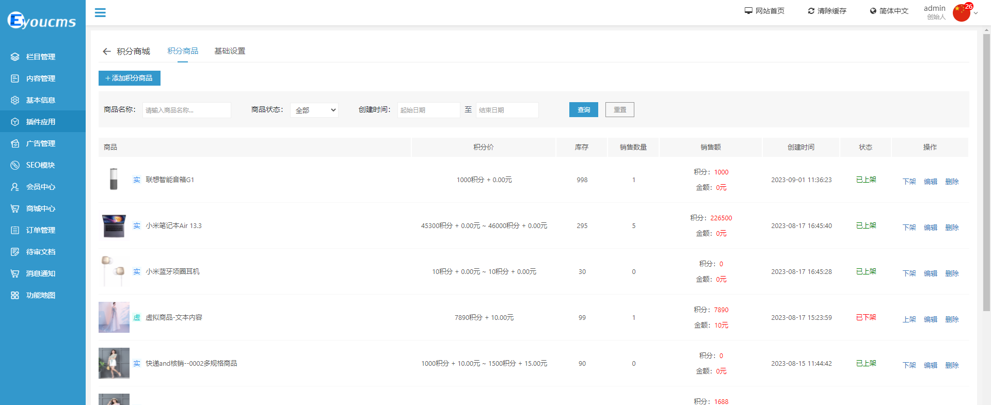Click 编辑 for 虚拟商品-文本内容

pyautogui.click(x=931, y=319)
